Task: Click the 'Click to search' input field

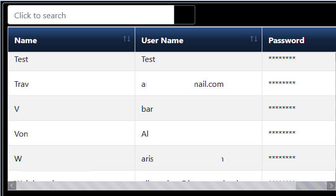Action: coord(91,15)
